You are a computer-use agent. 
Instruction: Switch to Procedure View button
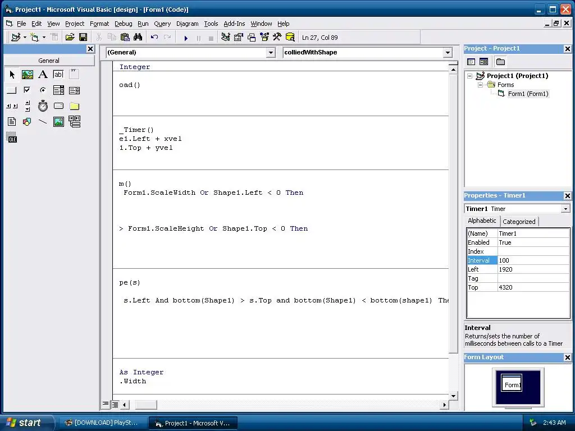(x=106, y=404)
